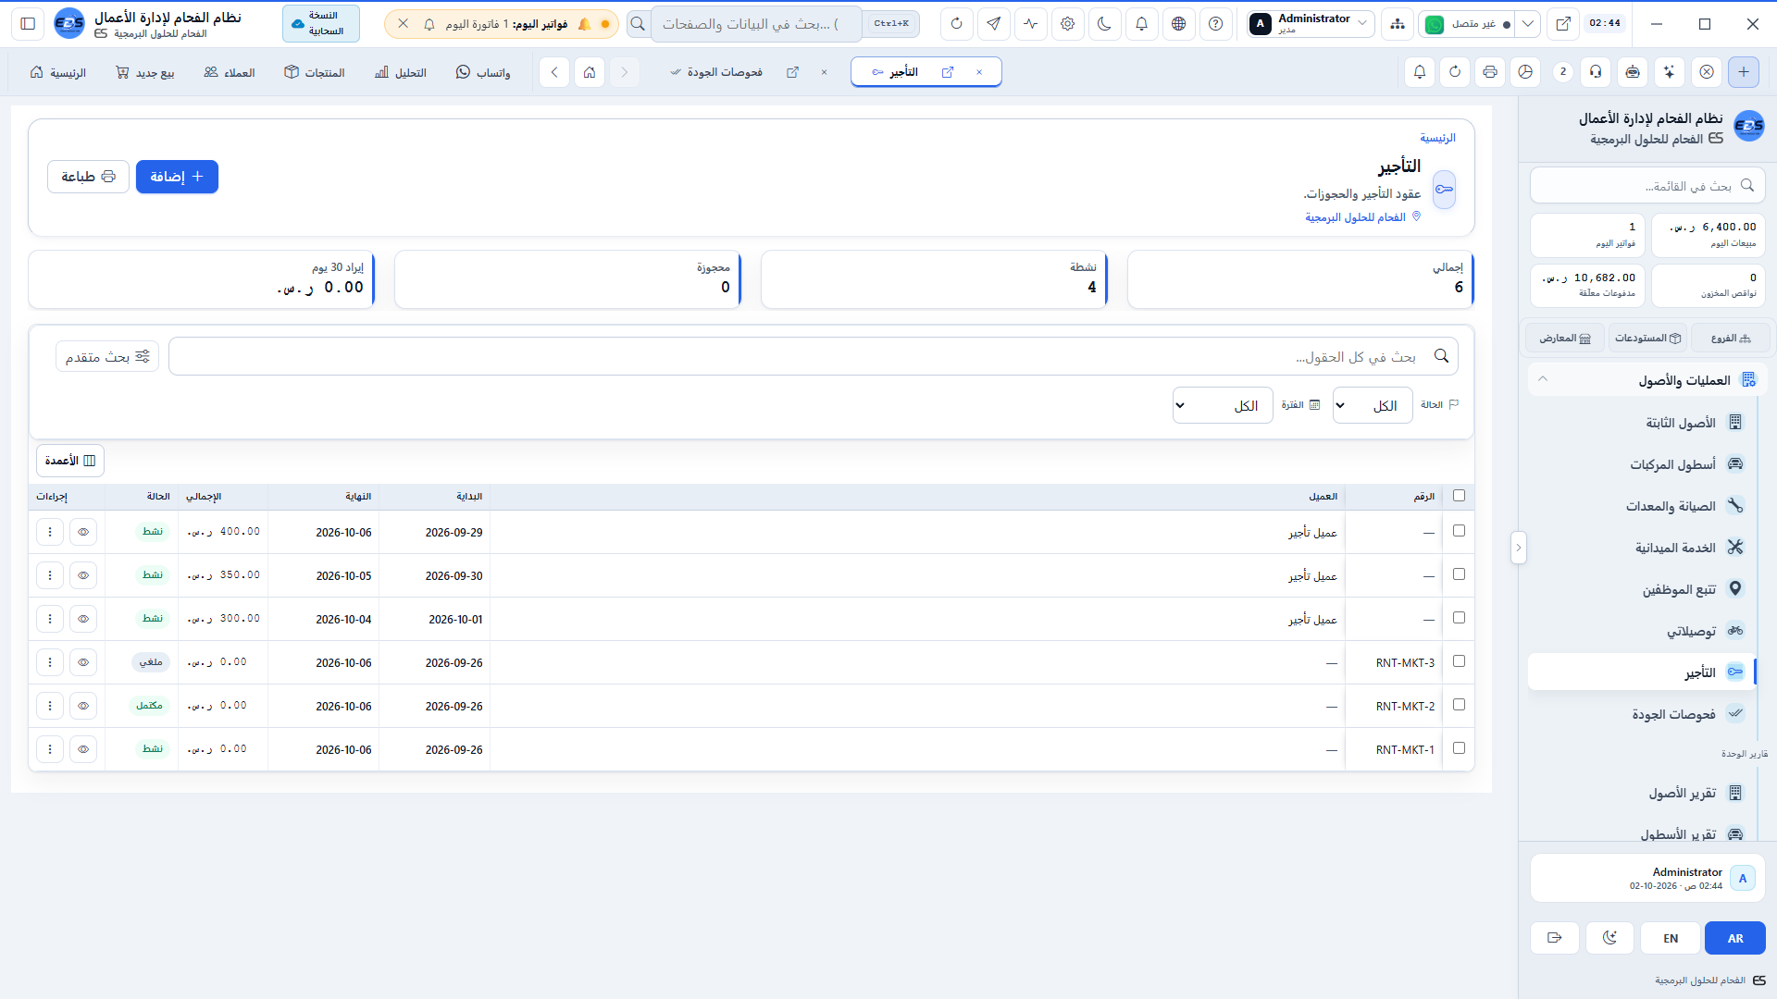
Task: Open the الحالة status dropdown
Action: click(1373, 405)
